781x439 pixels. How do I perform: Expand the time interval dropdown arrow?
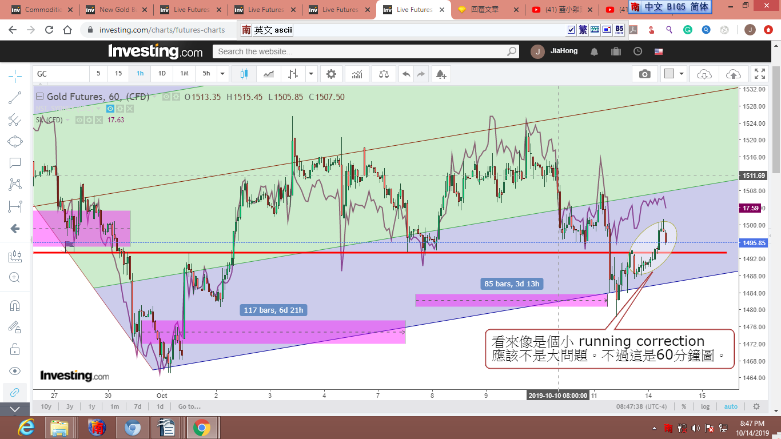[x=222, y=74]
